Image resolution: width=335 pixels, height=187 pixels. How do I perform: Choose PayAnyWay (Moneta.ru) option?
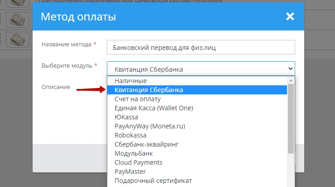click(150, 126)
